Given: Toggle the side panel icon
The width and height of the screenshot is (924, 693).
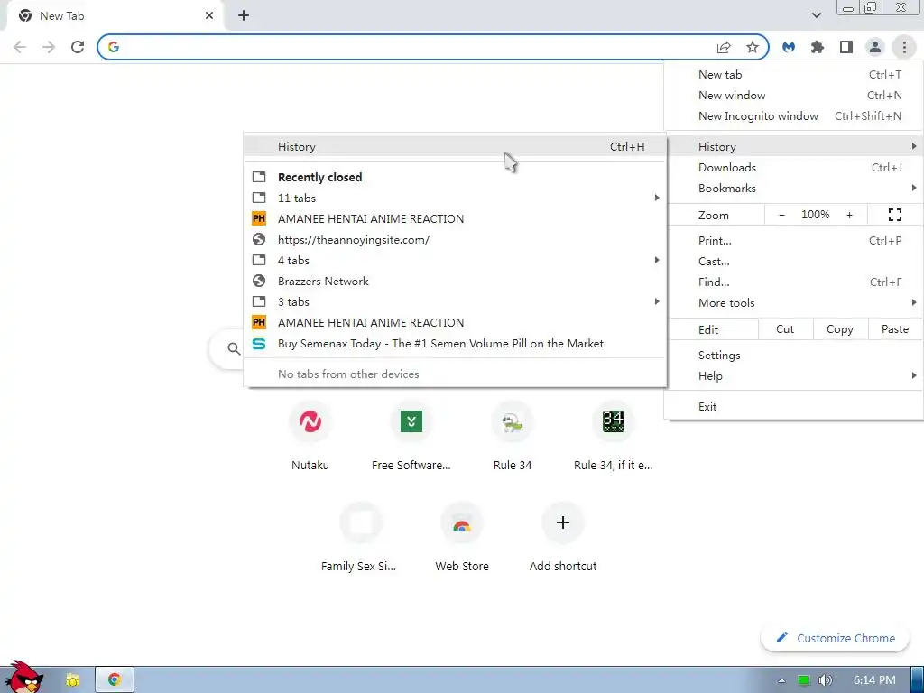Looking at the screenshot, I should tap(846, 47).
